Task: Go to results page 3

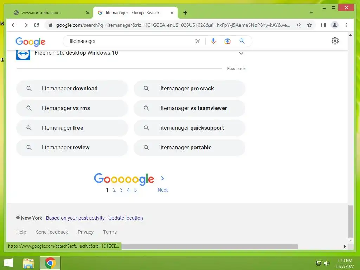Action: tap(121, 190)
